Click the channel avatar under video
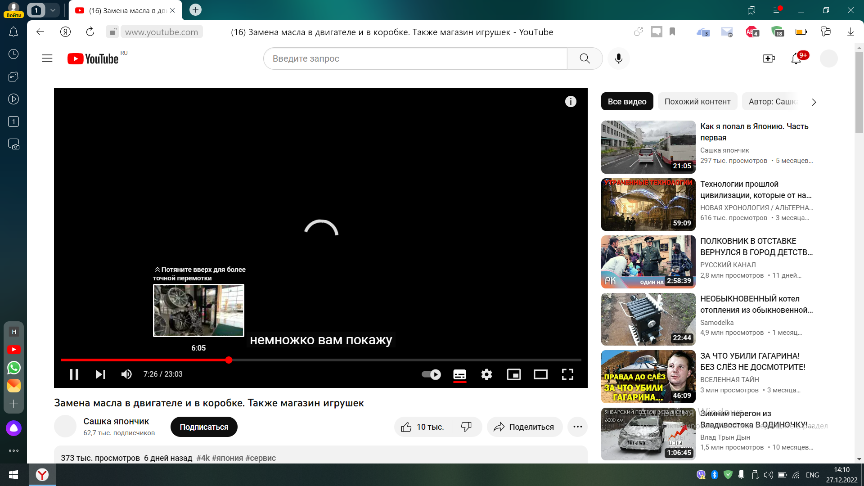Viewport: 864px width, 486px height. [x=65, y=426]
